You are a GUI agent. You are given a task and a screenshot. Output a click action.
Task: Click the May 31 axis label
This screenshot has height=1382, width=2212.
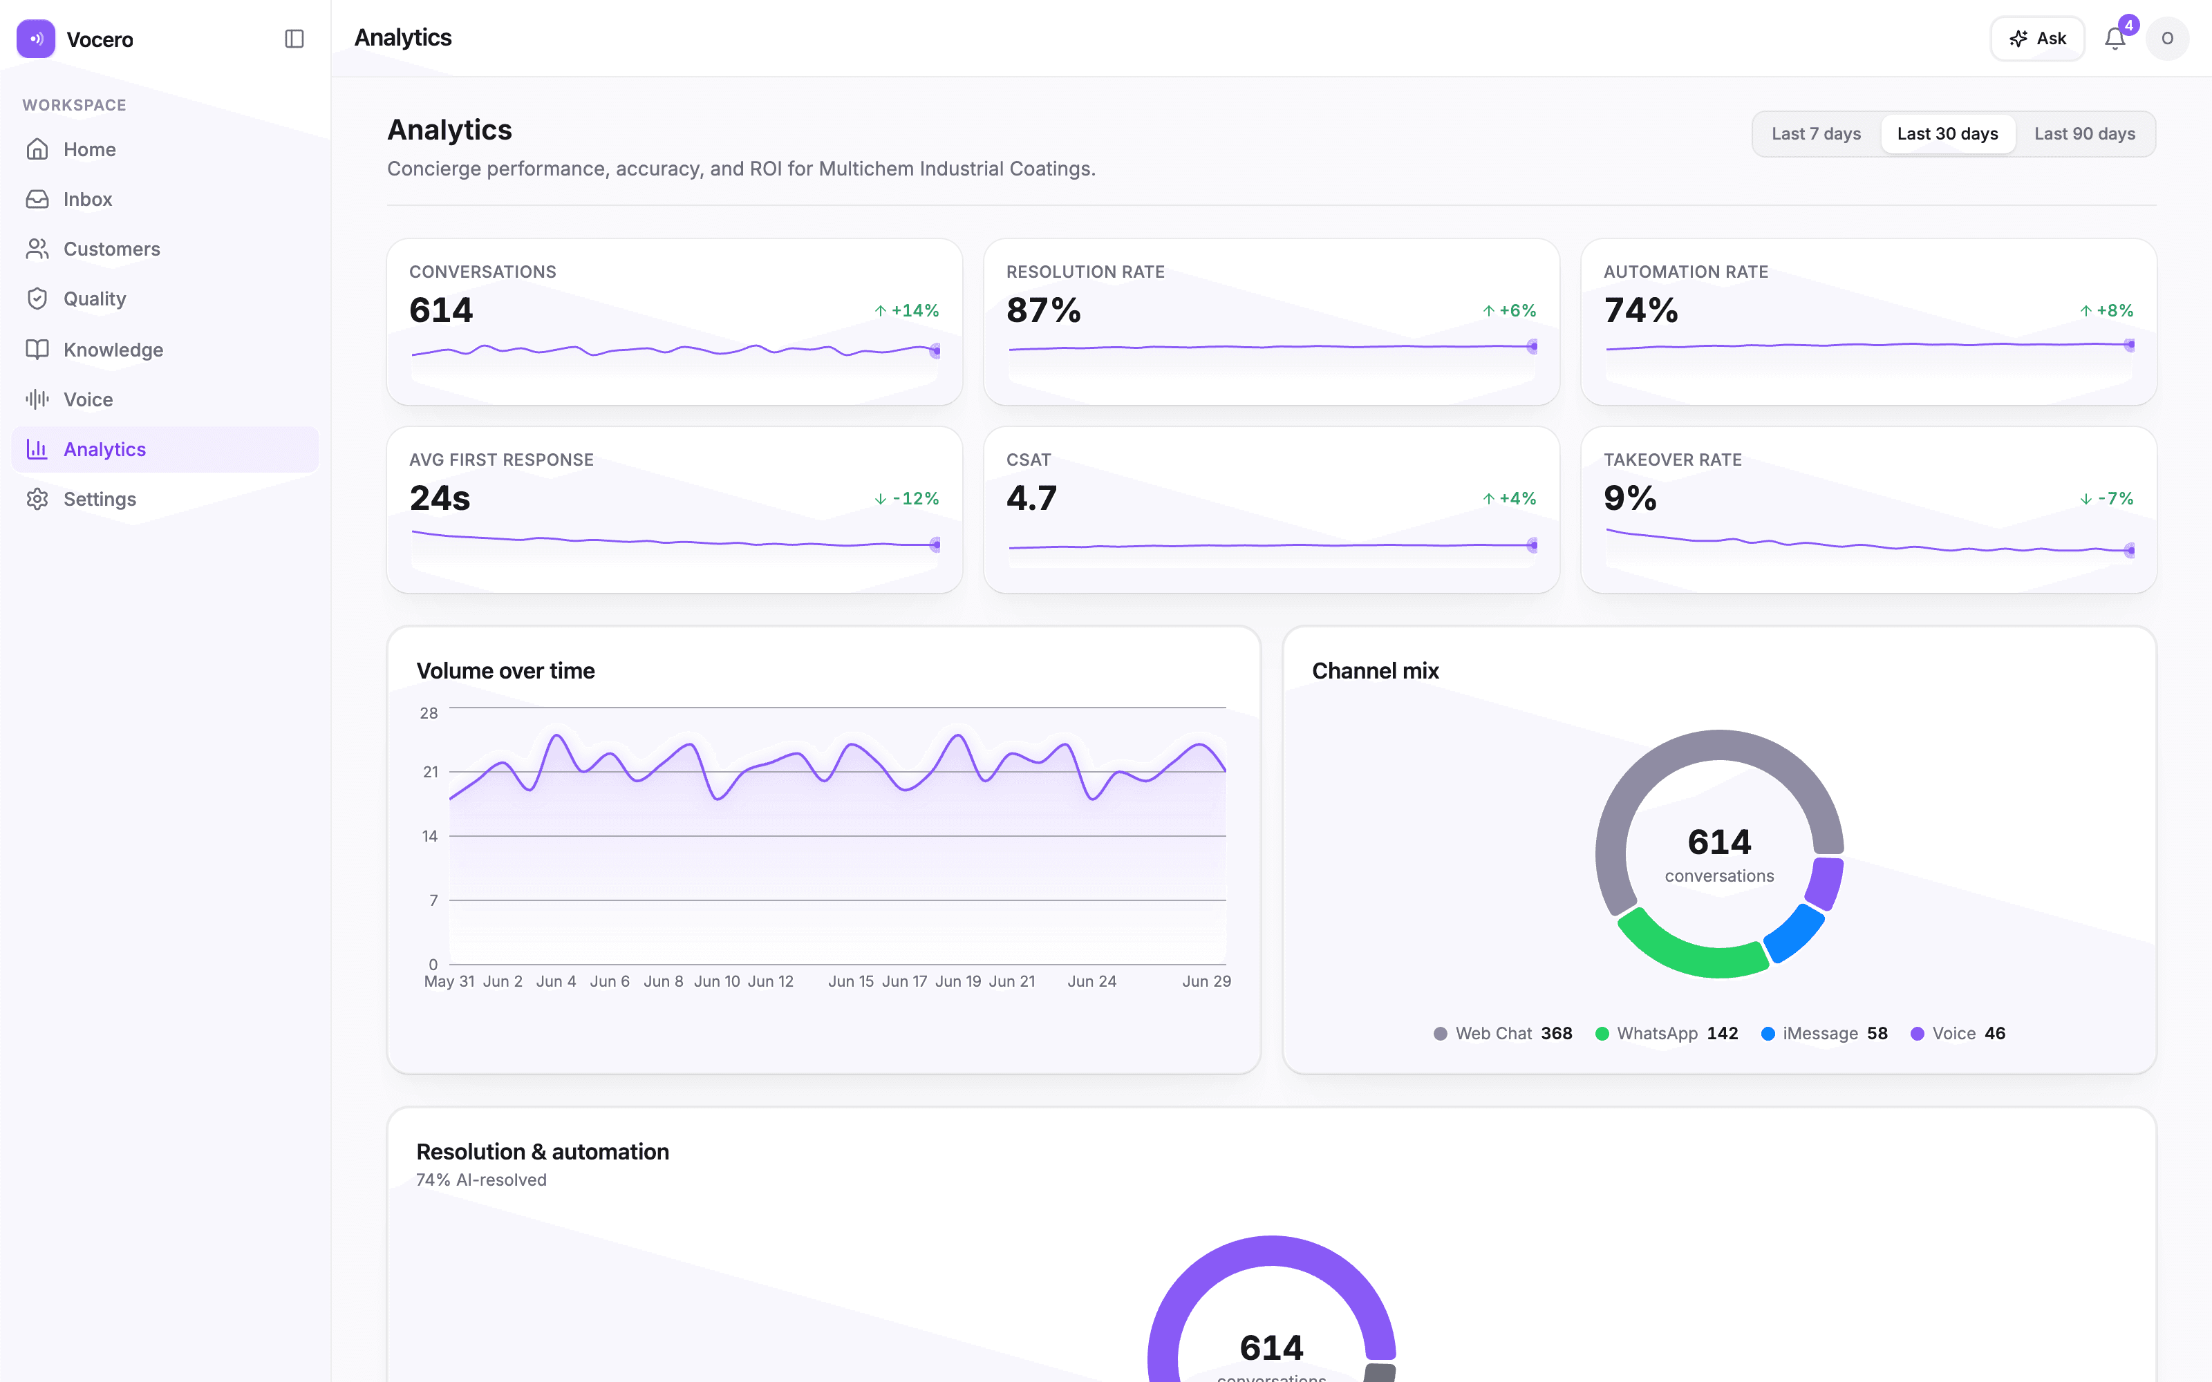449,982
